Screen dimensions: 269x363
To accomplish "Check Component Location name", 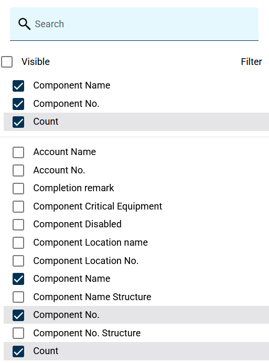I will (x=18, y=243).
